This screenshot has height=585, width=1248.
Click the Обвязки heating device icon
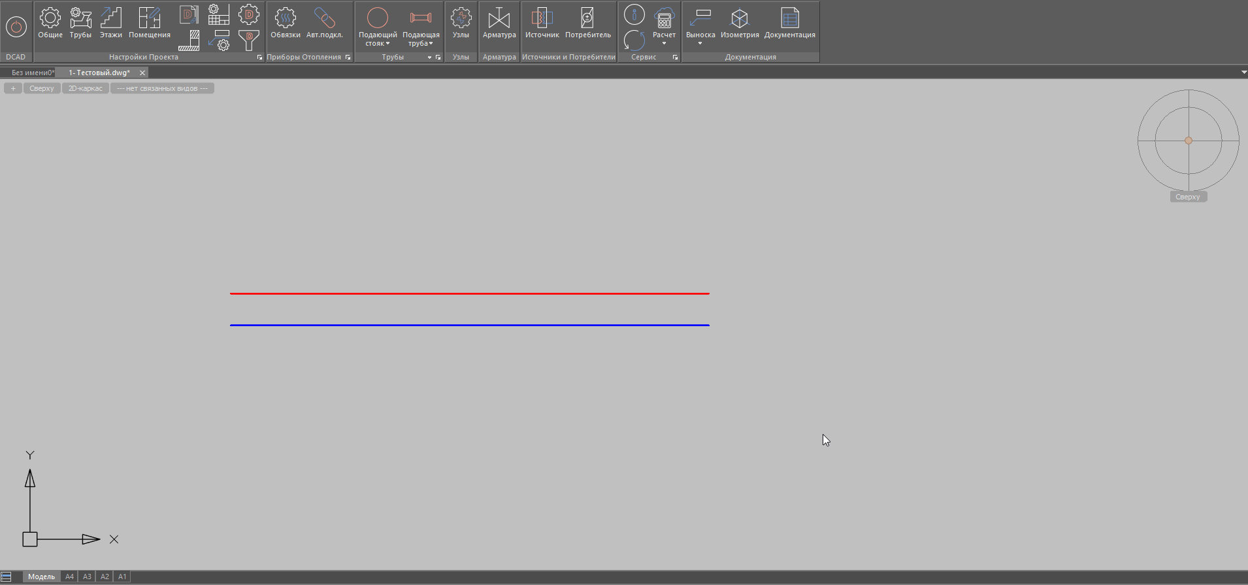pos(286,24)
